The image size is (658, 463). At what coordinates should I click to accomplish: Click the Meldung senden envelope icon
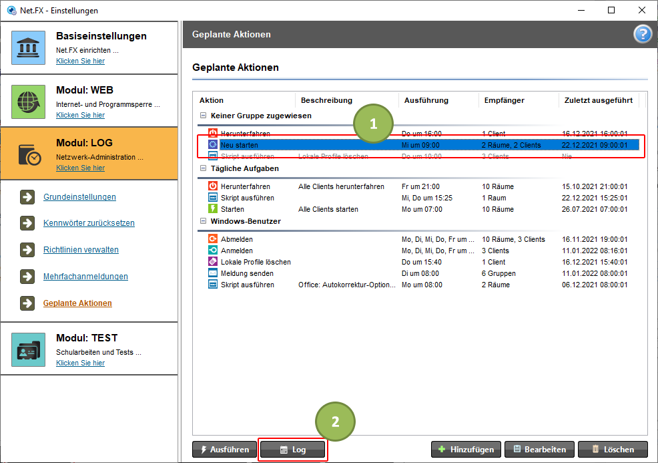point(213,273)
